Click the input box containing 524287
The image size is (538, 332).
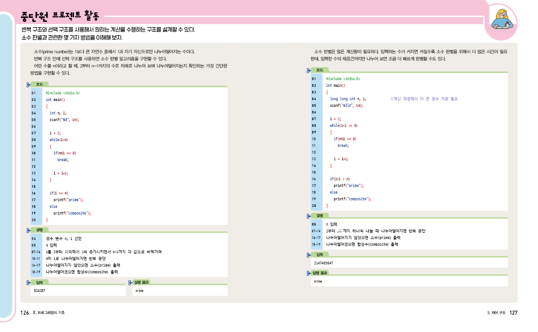point(78,290)
